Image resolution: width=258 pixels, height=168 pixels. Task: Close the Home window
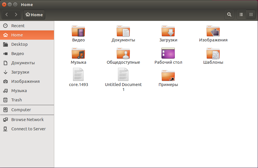4,4
